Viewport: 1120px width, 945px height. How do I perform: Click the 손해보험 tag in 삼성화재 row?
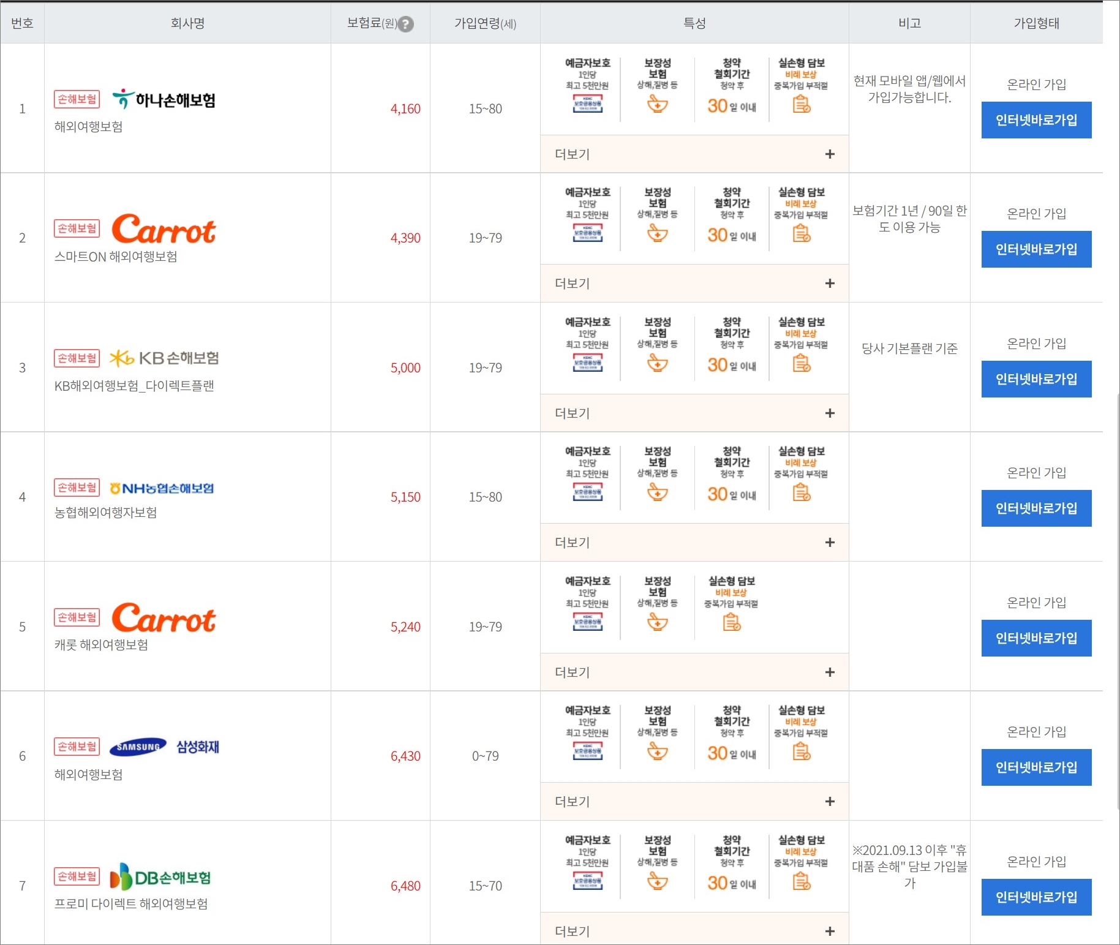coord(77,747)
